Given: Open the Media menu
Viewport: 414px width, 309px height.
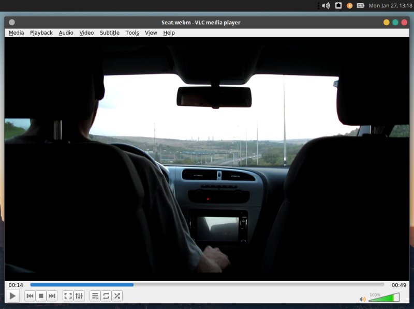Looking at the screenshot, I should 16,33.
